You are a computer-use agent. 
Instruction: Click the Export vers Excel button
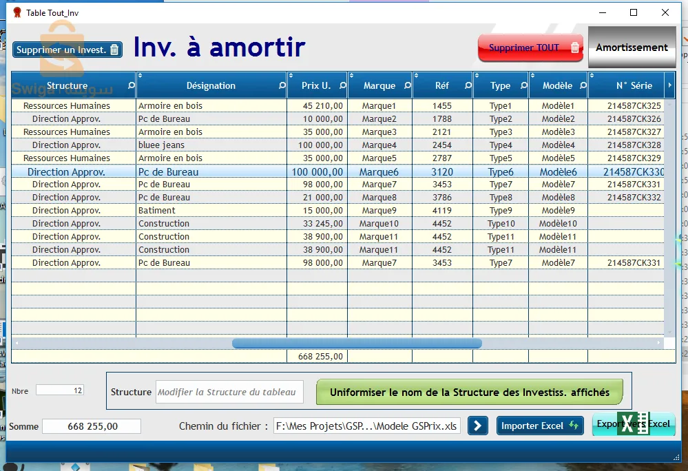coord(633,424)
